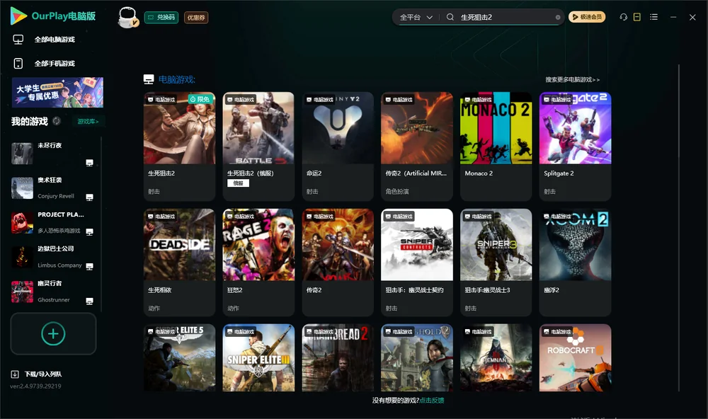Select 未尽行夜 in my games
Screen dimensions: 708x419
click(x=53, y=154)
